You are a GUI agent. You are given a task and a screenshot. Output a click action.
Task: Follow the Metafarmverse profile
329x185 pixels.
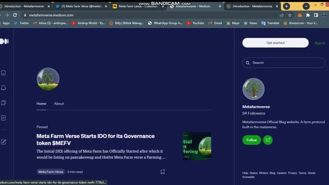pyautogui.click(x=251, y=140)
